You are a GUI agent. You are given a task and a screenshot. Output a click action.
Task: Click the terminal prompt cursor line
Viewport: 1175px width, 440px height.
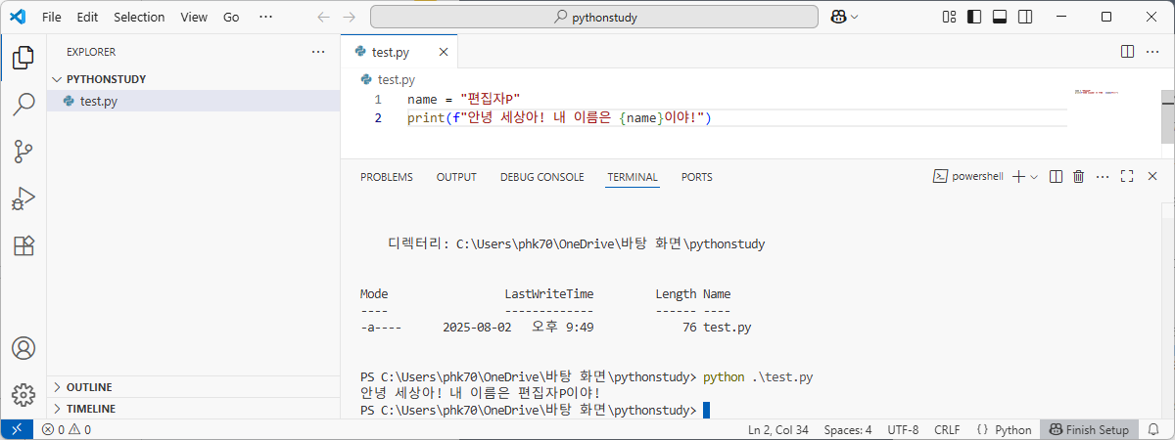tap(535, 411)
